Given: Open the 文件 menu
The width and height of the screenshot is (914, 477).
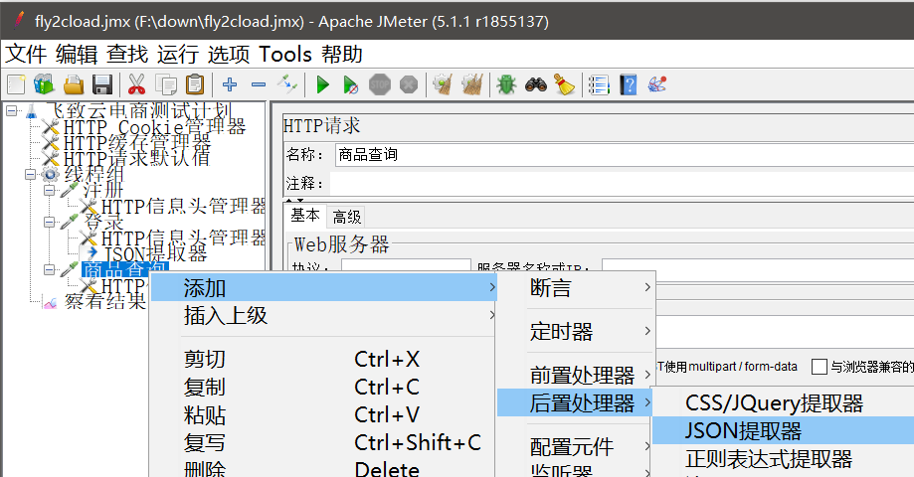Looking at the screenshot, I should tap(26, 55).
